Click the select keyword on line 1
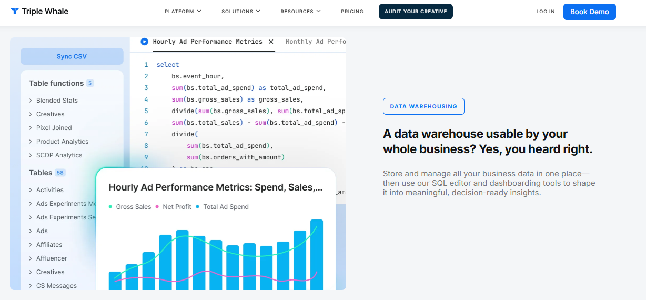Viewport: 646px width, 300px height. pos(168,65)
